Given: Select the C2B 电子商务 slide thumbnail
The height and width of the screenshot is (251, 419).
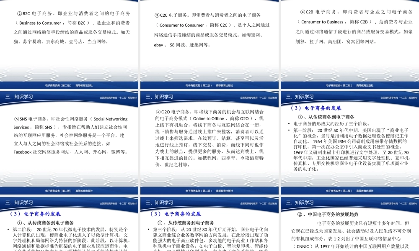Looking at the screenshot, I should point(349,42).
